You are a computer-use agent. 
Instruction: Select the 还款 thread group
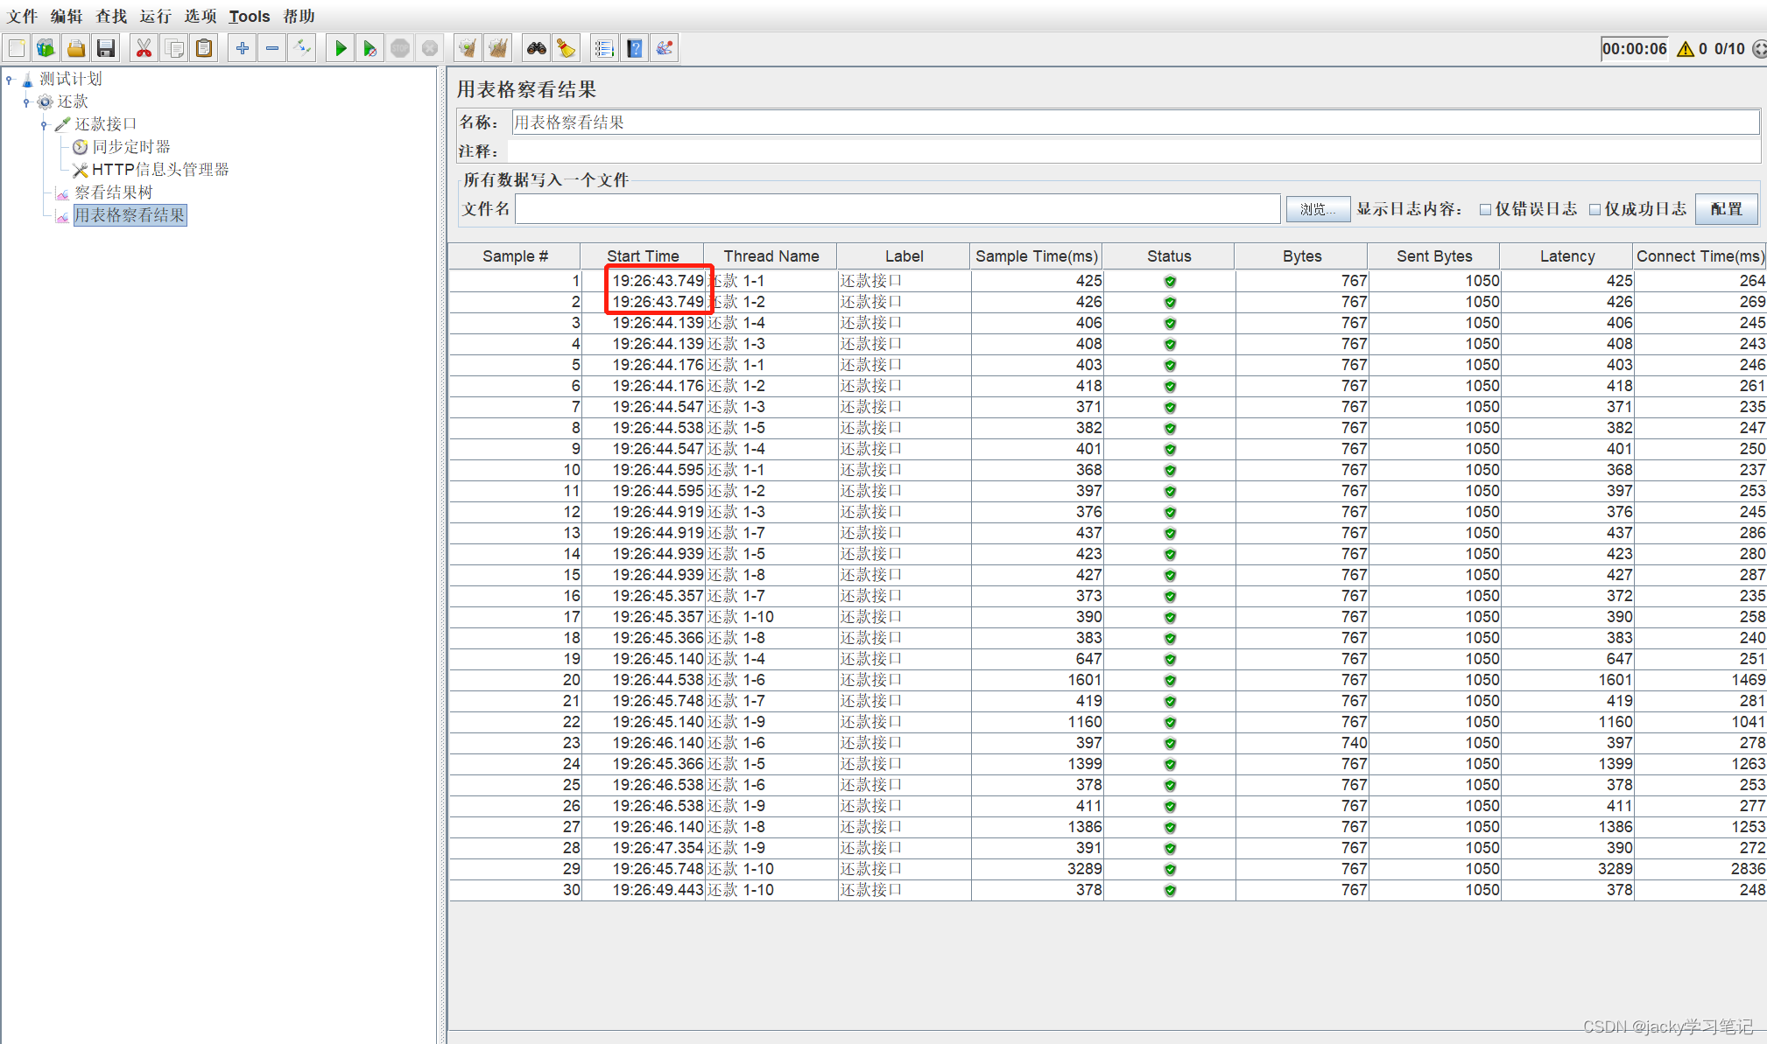coord(73,102)
